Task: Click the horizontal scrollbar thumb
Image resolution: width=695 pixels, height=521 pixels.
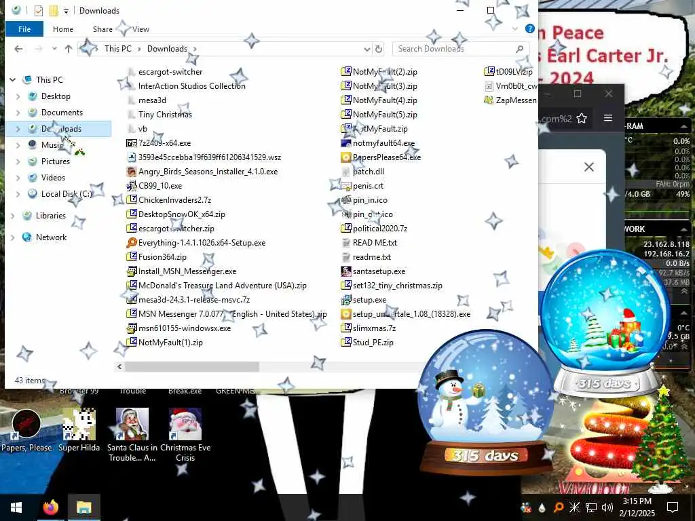Action: click(x=192, y=366)
